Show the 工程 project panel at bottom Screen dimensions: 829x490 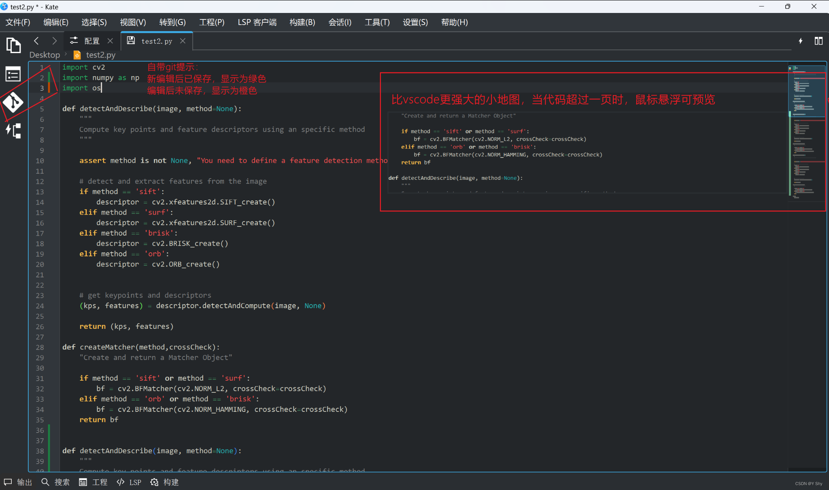point(94,482)
